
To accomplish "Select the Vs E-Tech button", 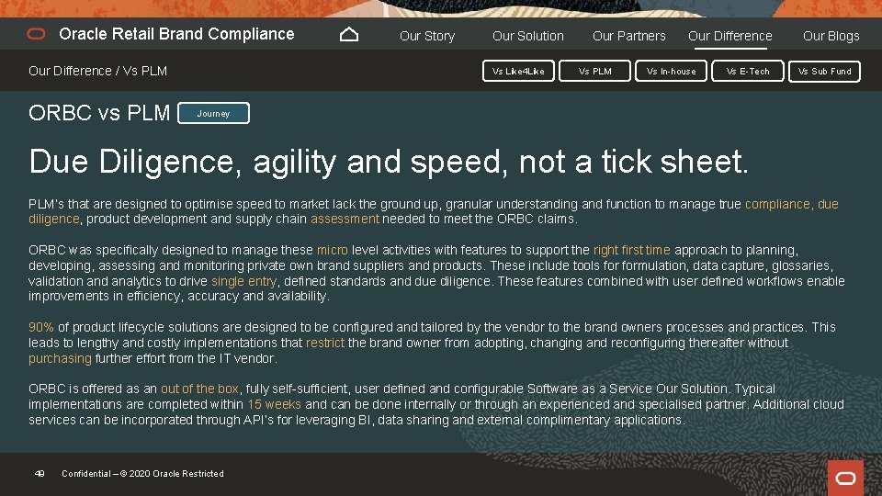I will coord(748,72).
